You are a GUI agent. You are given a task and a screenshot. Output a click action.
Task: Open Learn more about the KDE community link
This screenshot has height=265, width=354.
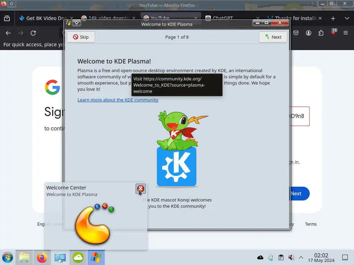[x=118, y=100]
